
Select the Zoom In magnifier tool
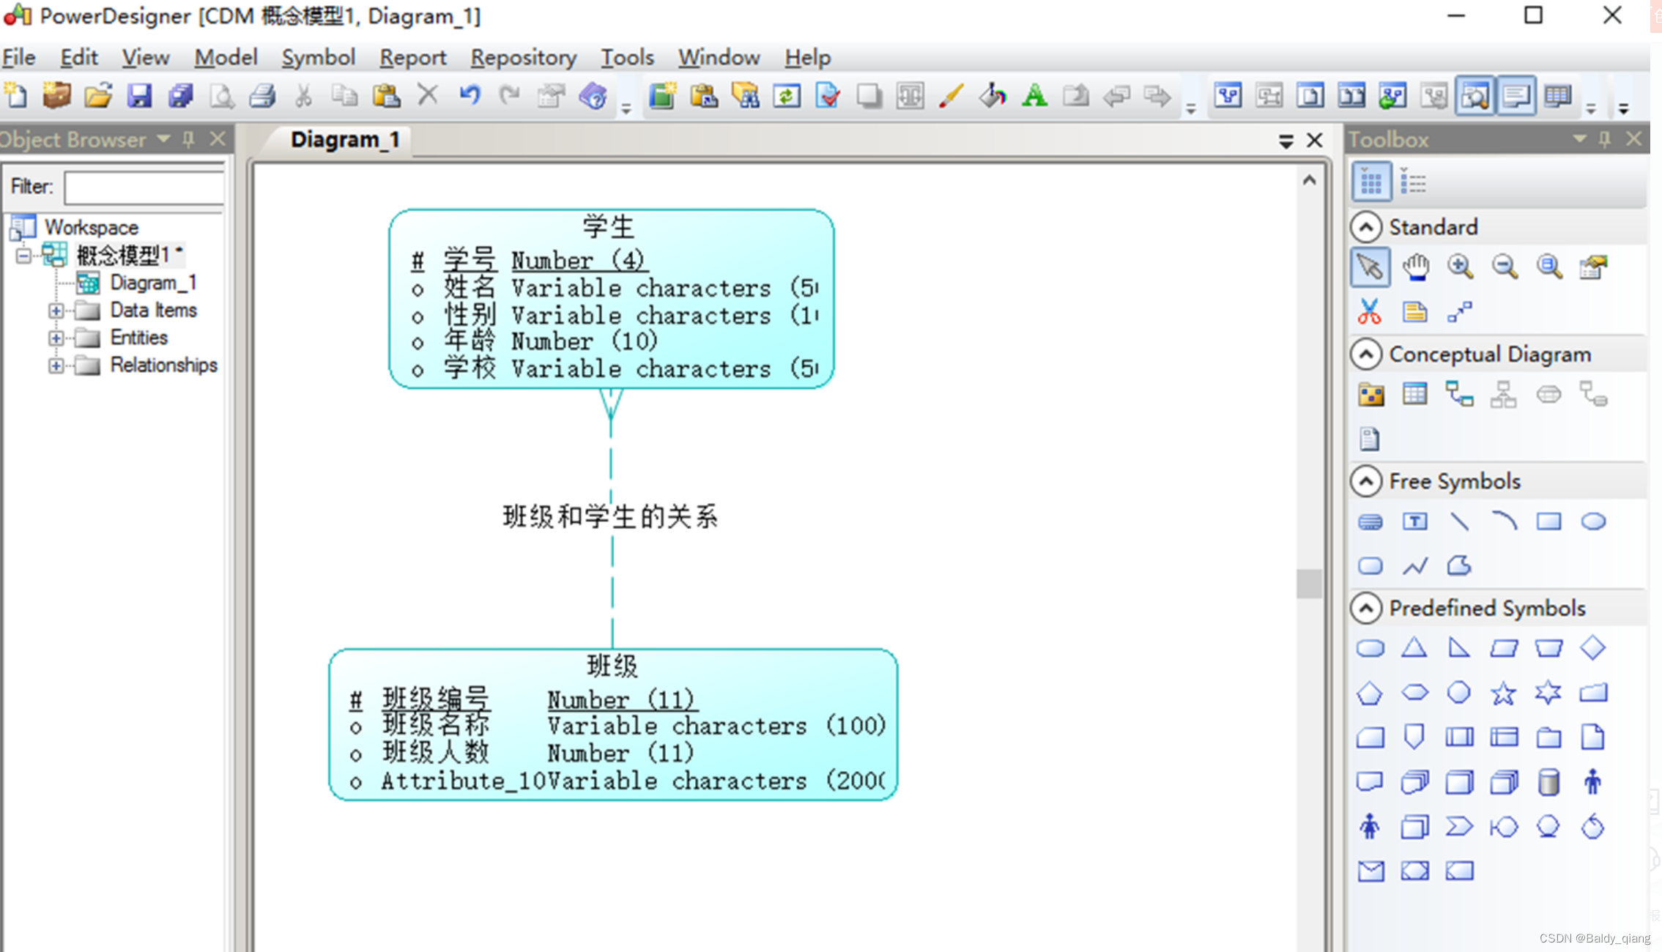1460,266
